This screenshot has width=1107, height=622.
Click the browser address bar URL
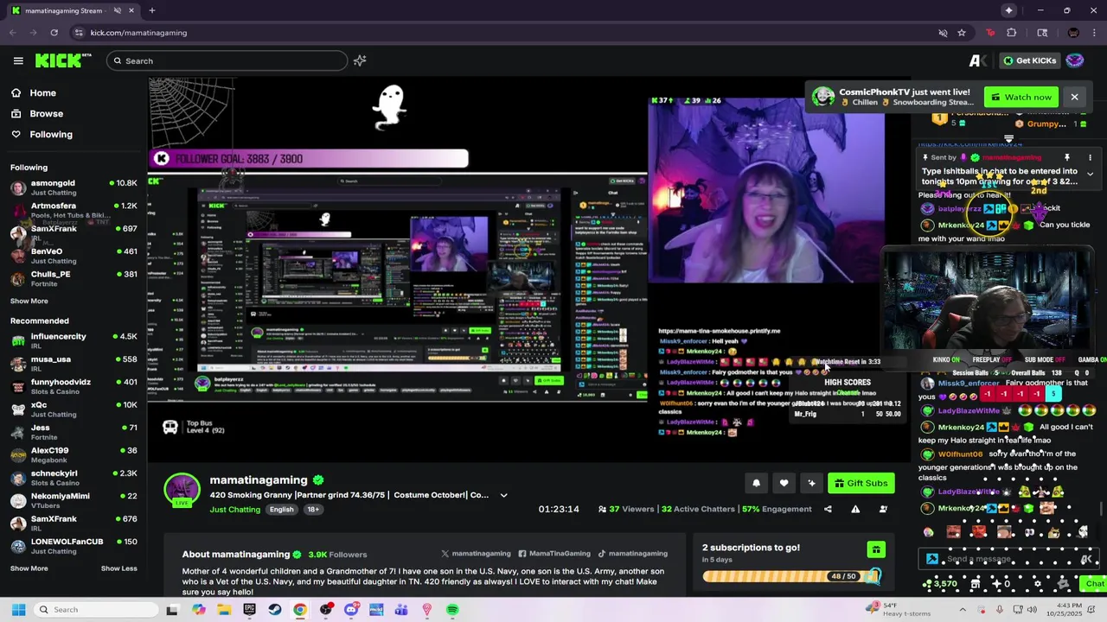138,33
